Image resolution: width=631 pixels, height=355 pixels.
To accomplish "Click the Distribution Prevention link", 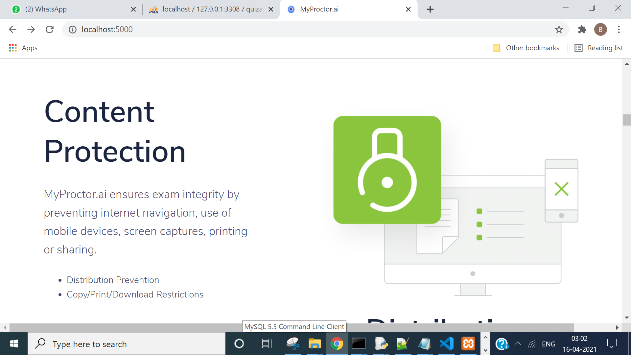I will 113,280.
